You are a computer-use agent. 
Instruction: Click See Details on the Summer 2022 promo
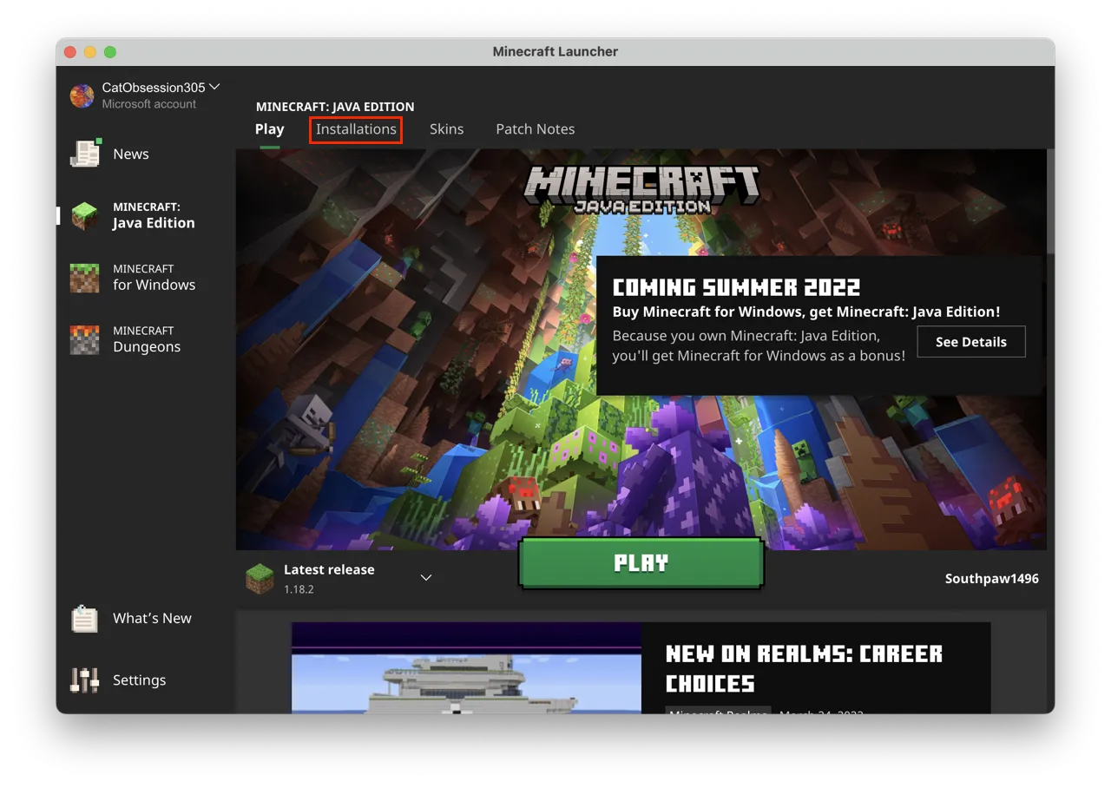(970, 341)
